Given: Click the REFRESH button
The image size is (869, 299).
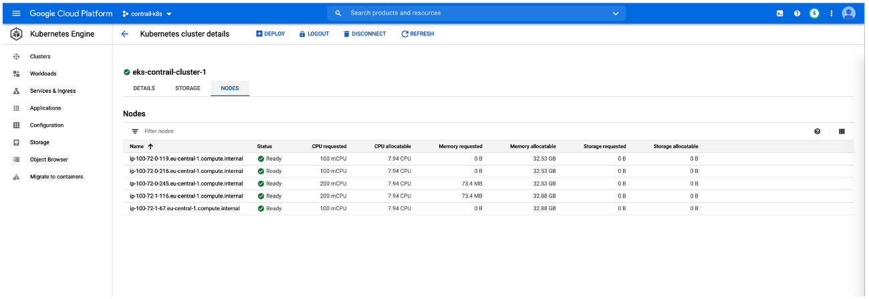Looking at the screenshot, I should click(x=418, y=34).
